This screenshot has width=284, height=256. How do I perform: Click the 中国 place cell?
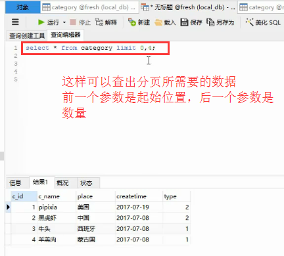[x=95, y=218]
